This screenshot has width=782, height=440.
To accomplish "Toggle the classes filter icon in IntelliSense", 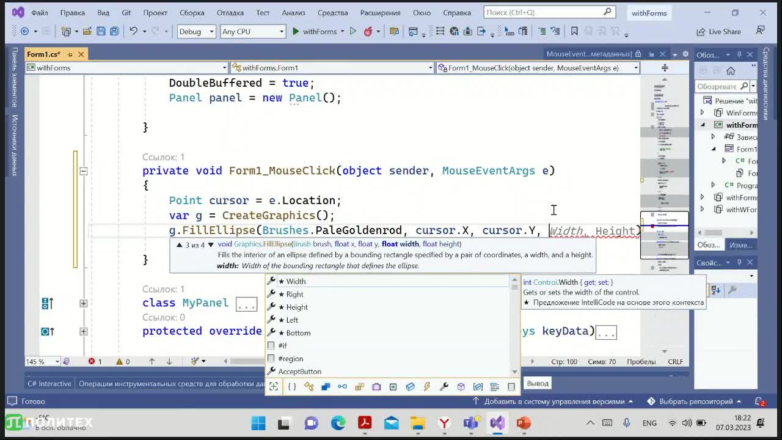I will tap(309, 386).
